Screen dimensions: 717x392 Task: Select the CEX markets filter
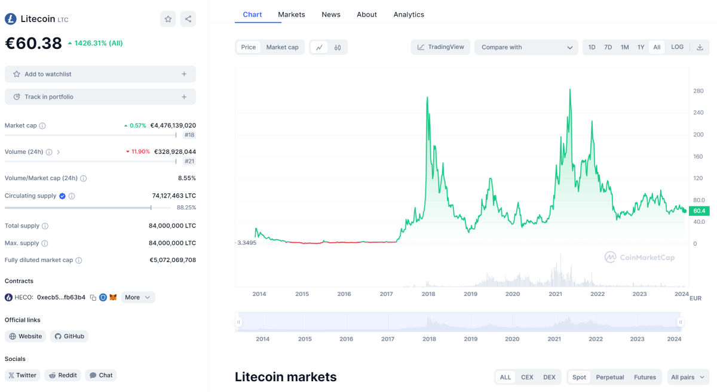point(527,377)
